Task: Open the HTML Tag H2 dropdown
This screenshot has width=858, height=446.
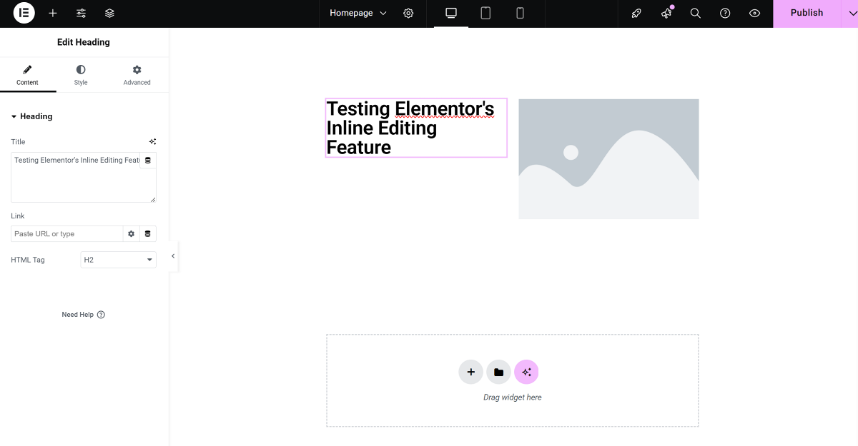Action: 118,260
